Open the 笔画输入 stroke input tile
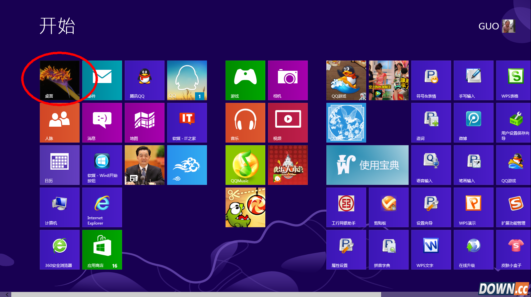531x297 pixels. pyautogui.click(x=474, y=165)
